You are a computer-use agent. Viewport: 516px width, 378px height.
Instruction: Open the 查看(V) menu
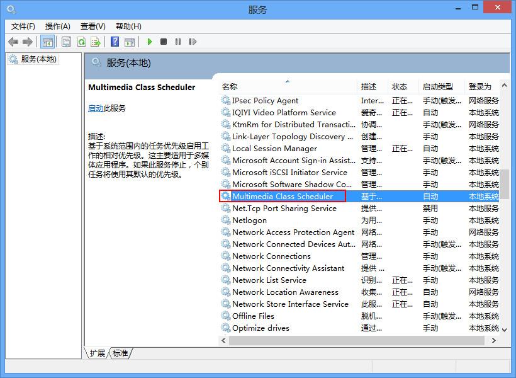click(92, 26)
